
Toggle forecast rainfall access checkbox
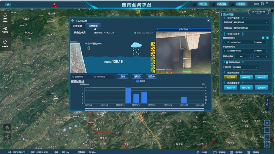point(227,63)
